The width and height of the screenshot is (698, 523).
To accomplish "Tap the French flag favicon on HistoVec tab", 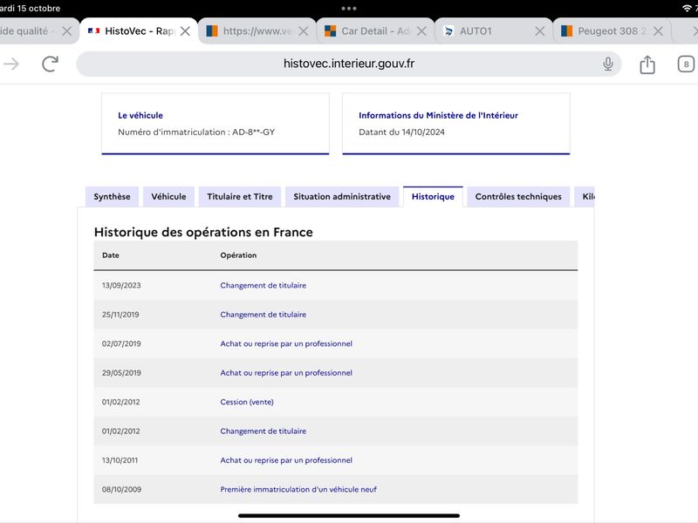I will tap(93, 31).
